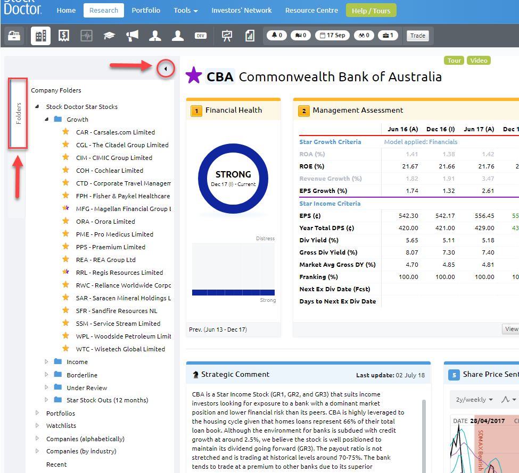Screen dimensions: 519x473
Task: Open the Recent tree item
Action: [x=56, y=464]
